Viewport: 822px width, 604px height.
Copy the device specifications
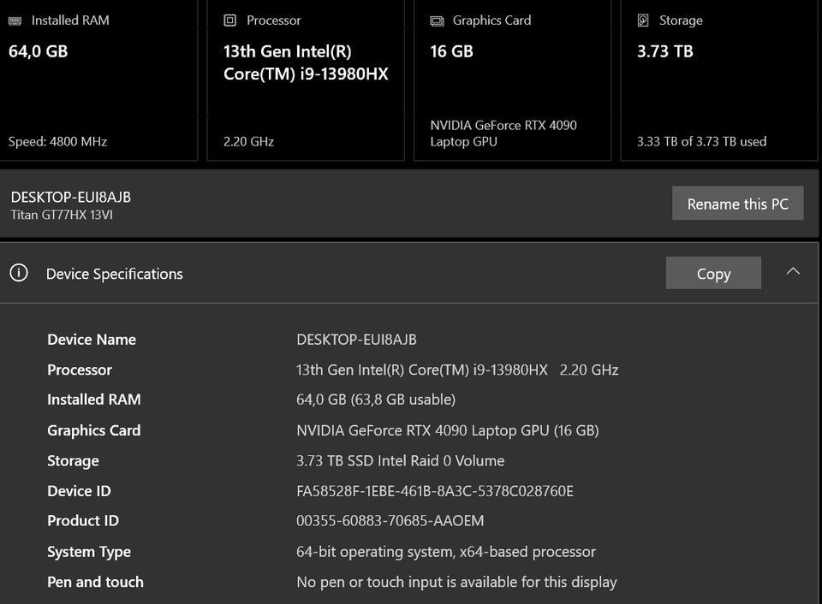pyautogui.click(x=713, y=273)
